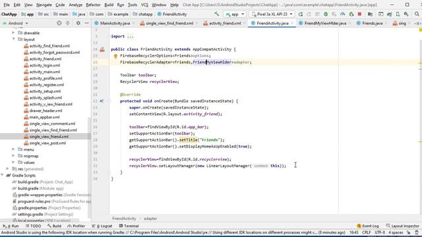This screenshot has height=237, width=422.
Task: Open the Event Log
Action: [x=368, y=226]
